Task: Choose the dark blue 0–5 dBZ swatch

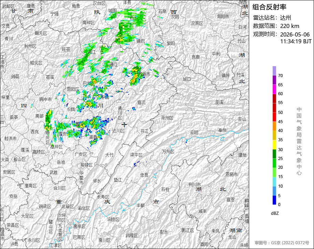Action: coord(274,200)
